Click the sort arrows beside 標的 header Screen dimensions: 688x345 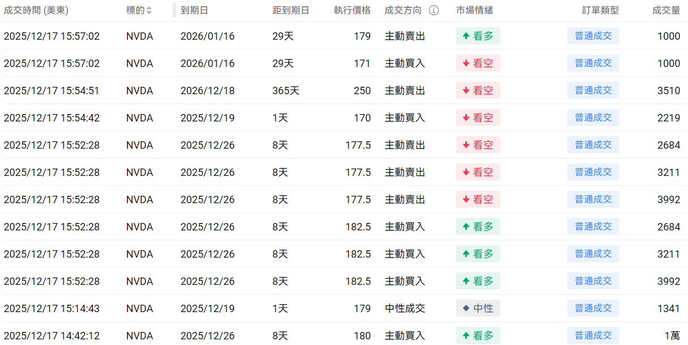[x=149, y=10]
